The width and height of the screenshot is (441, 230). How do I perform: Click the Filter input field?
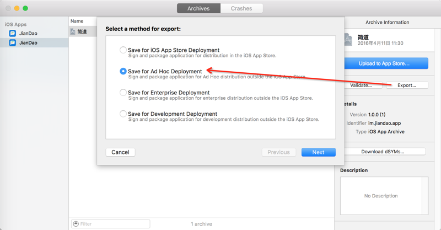click(x=113, y=224)
